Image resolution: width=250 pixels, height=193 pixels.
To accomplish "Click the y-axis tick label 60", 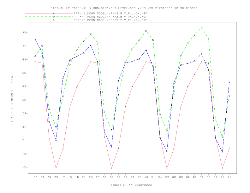I will point(24,100).
